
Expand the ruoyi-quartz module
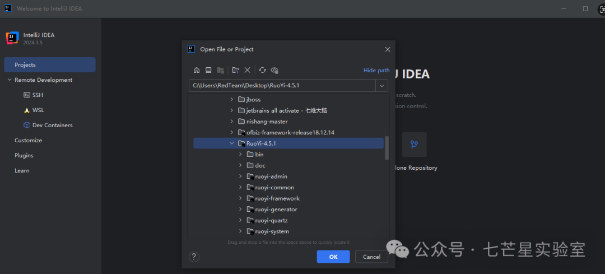pyautogui.click(x=240, y=220)
